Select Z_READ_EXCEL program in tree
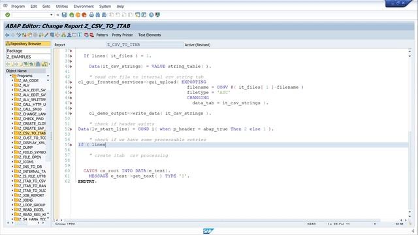This screenshot has width=418, height=235. click(32, 210)
